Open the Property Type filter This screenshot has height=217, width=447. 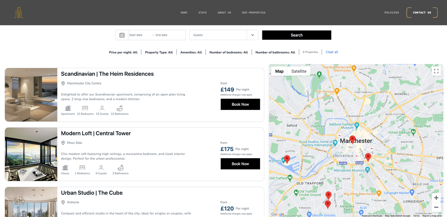(159, 52)
